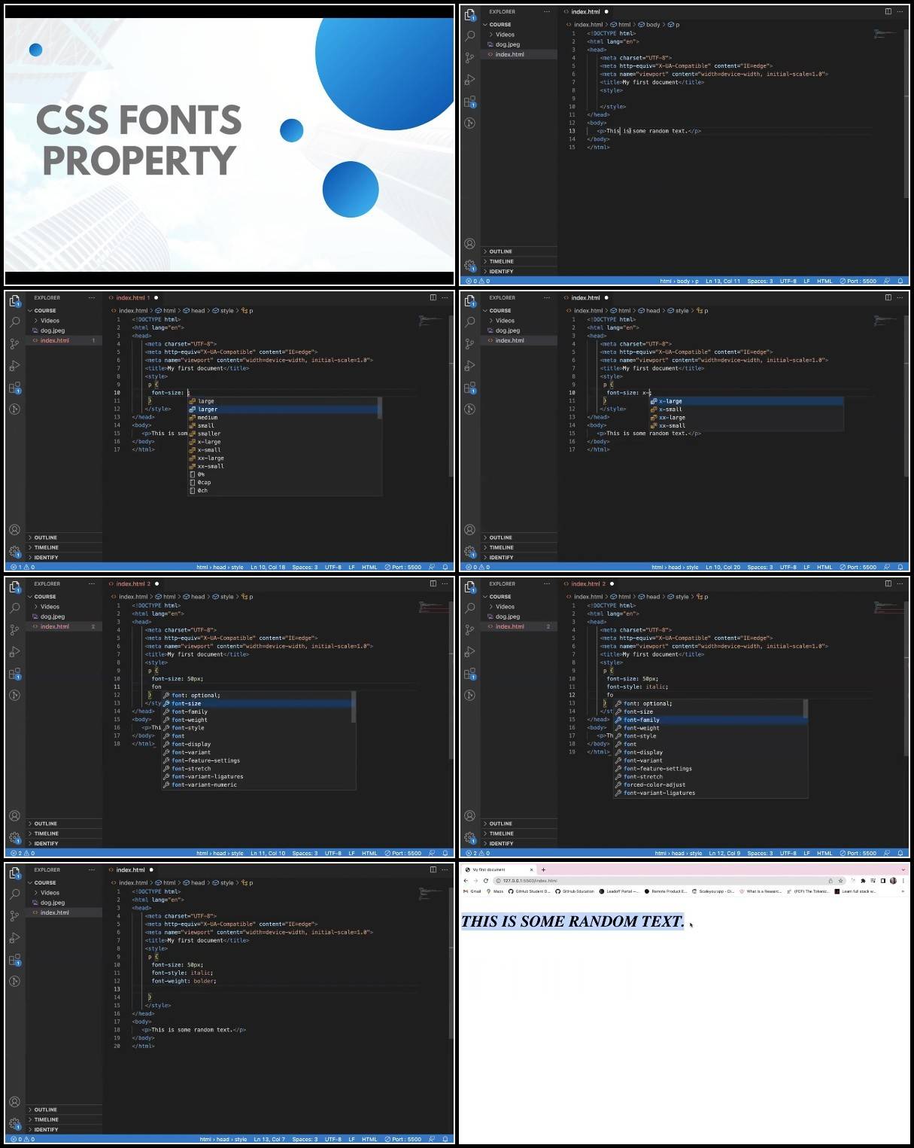
Task: Open the GitHub Student D... bookmark
Action: point(530,891)
